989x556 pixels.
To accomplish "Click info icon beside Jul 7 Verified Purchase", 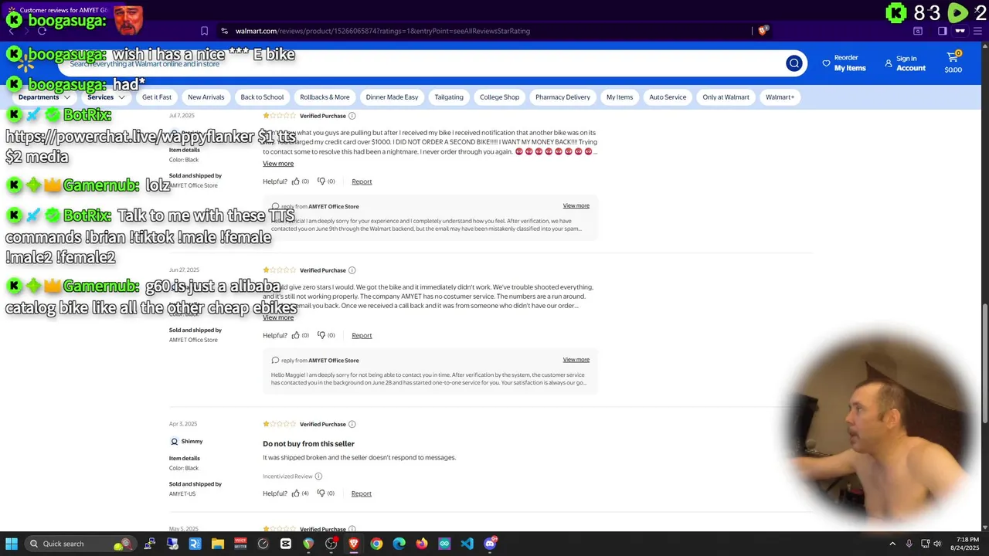I will click(352, 116).
